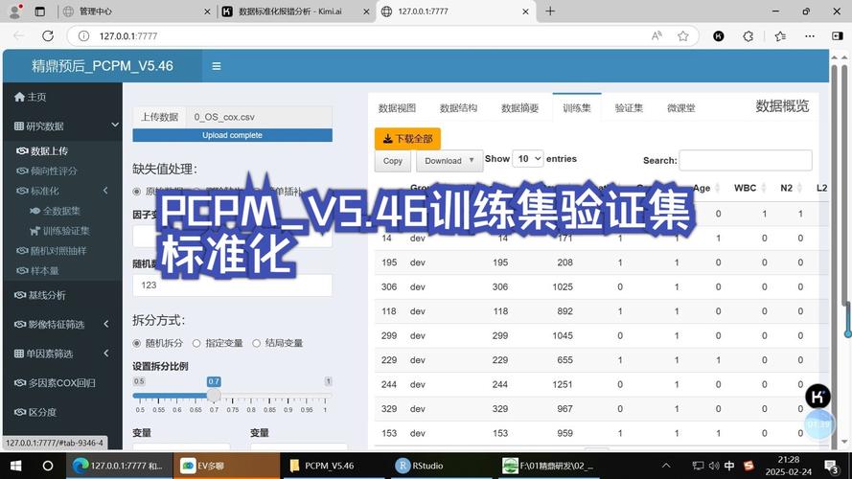
Task: Switch to the 数据摘要 tab
Action: (x=520, y=108)
